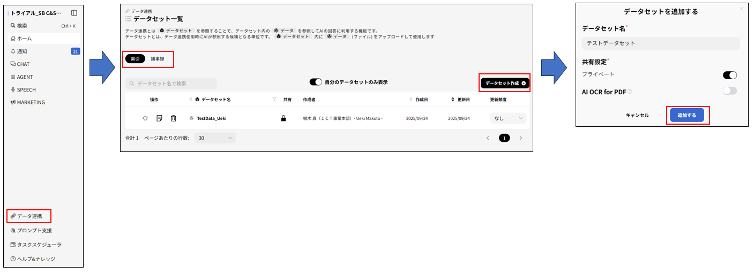
Task: Open the note icon for TestData_Ueki
Action: pos(159,118)
